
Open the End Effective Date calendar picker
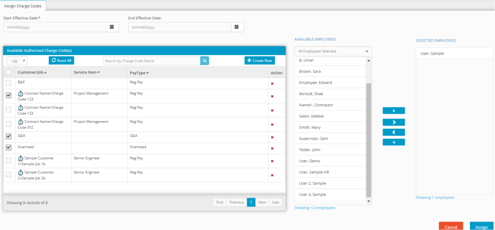click(237, 27)
